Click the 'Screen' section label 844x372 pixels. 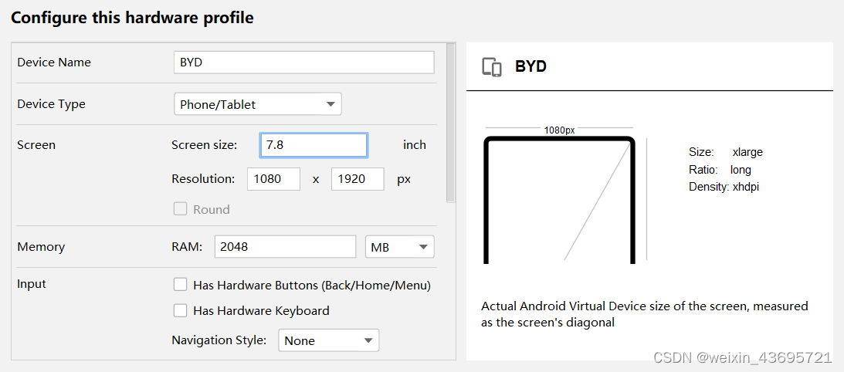tap(36, 145)
